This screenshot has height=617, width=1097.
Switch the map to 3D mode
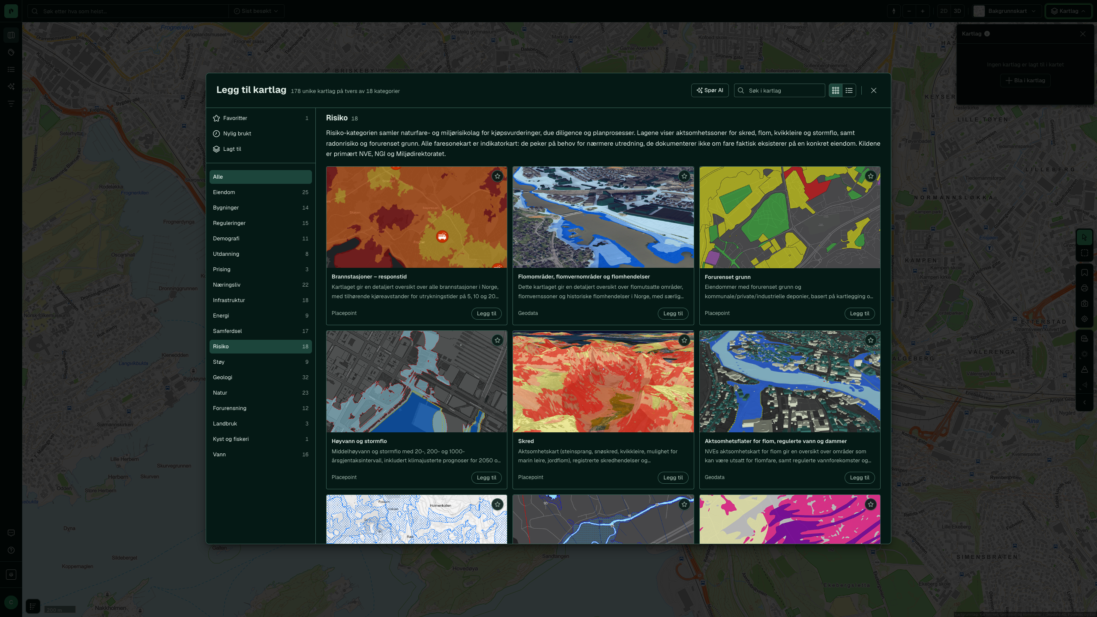pos(957,11)
